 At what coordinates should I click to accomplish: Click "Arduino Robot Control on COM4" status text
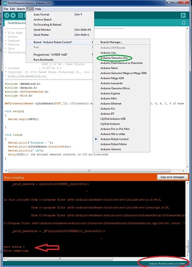(167, 264)
